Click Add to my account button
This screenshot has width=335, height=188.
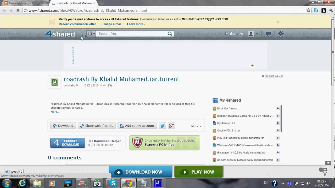click(137, 126)
